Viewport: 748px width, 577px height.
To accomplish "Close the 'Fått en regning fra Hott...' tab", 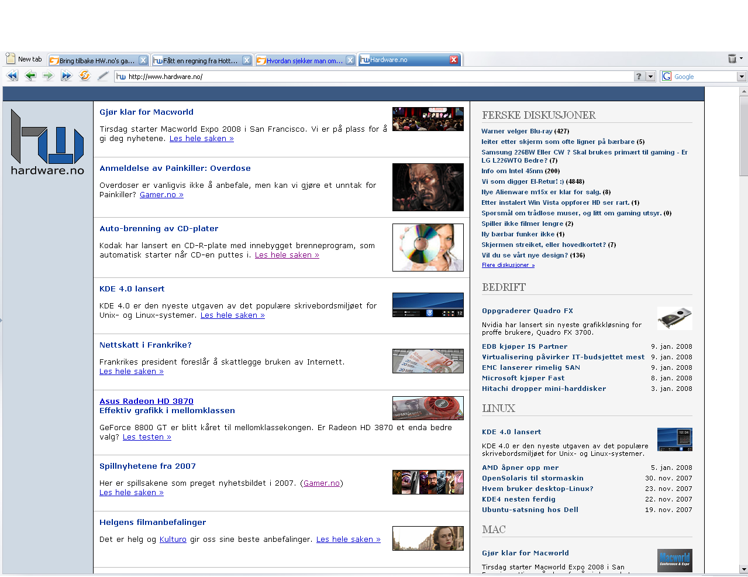I will [247, 60].
